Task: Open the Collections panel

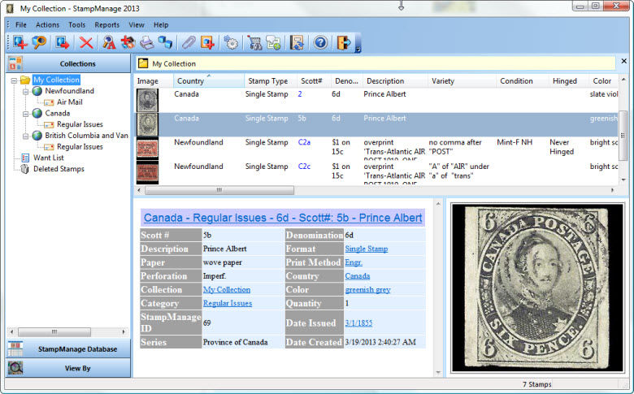Action: pyautogui.click(x=68, y=63)
